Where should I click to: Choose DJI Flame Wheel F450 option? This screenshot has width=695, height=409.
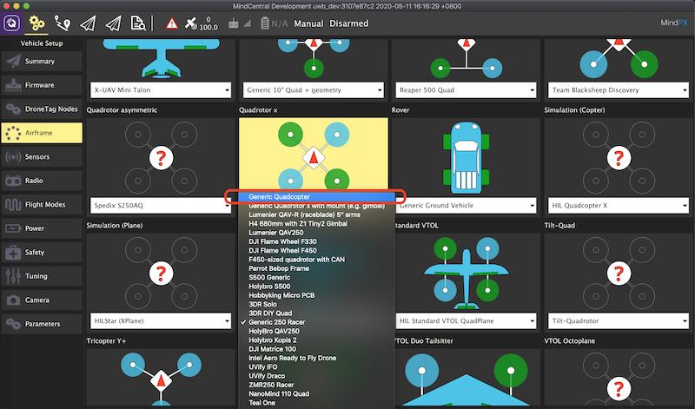click(x=316, y=250)
